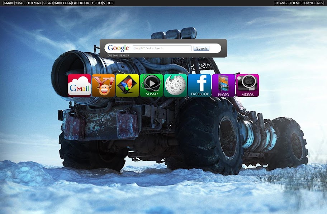The width and height of the screenshot is (327, 214).
Task: Click the HOTMAIL link in the top bar
Action: coord(34,3)
